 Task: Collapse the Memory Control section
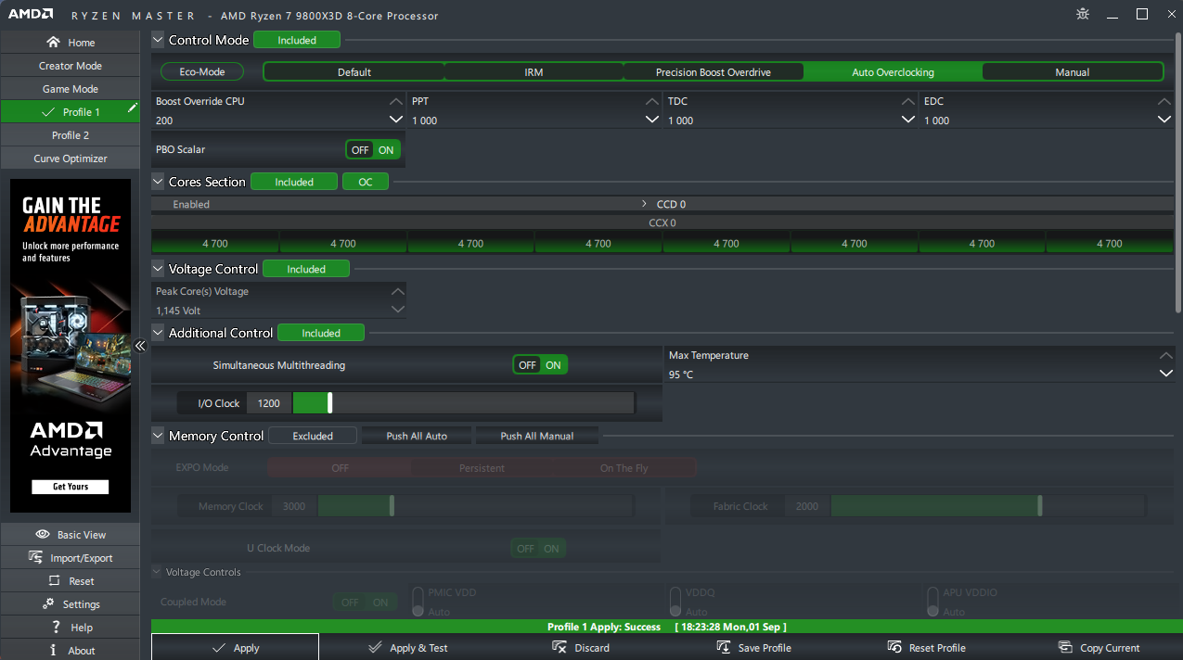pyautogui.click(x=158, y=436)
